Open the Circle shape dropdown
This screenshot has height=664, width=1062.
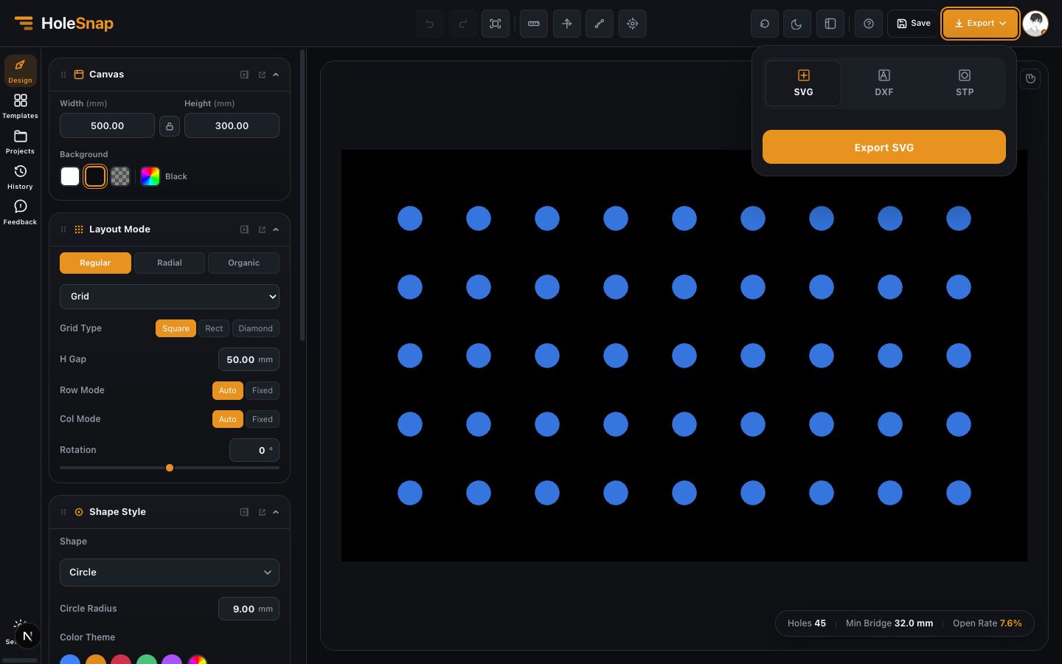pos(170,573)
